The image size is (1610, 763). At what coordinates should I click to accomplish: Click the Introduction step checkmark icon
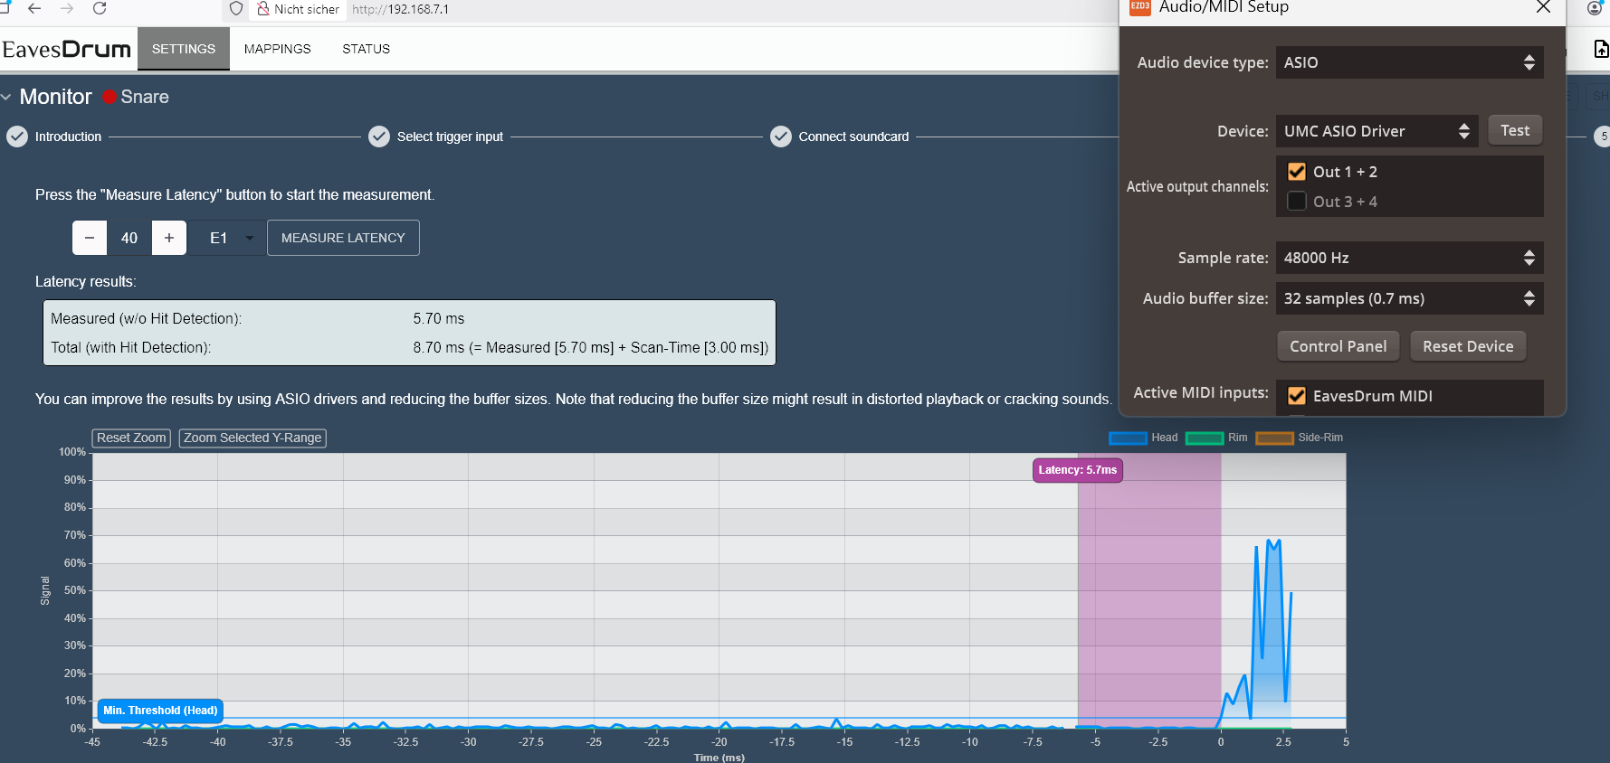(17, 137)
